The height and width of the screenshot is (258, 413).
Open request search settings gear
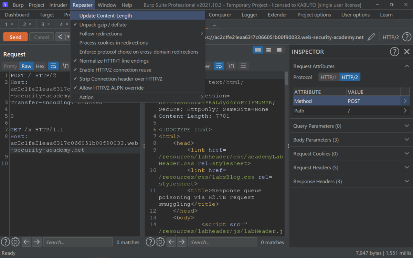[x=15, y=242]
